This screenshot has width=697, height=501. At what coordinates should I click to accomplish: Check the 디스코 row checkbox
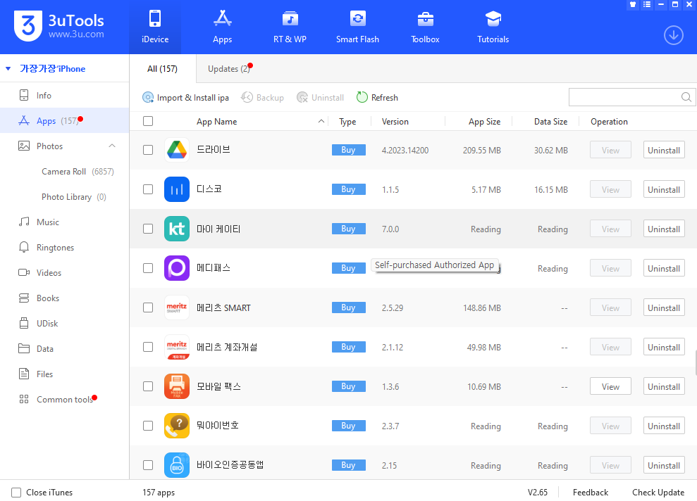[148, 189]
